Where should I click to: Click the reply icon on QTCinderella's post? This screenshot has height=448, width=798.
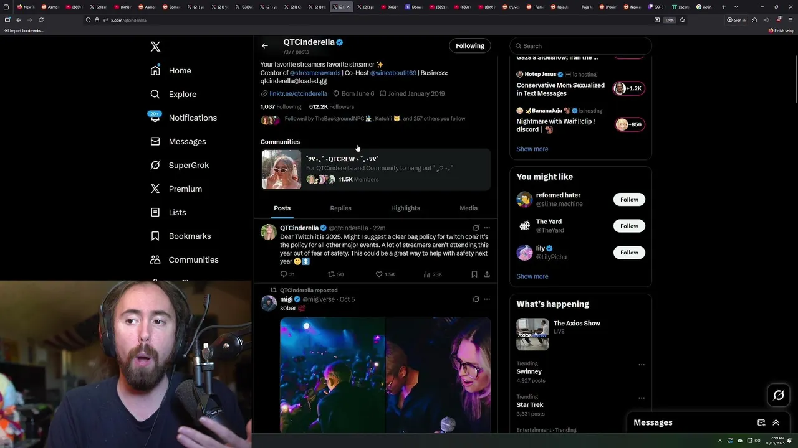[x=284, y=274]
